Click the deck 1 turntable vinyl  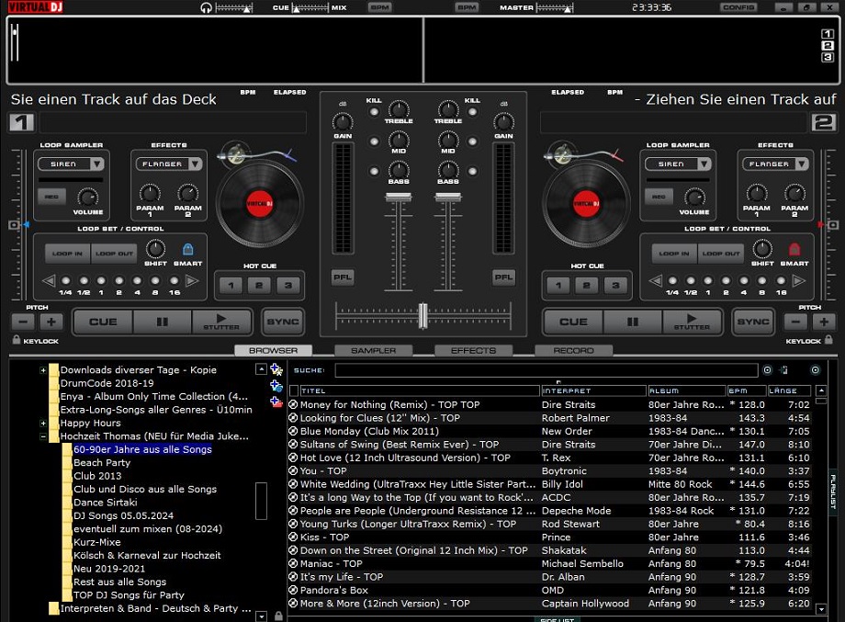[x=260, y=204]
